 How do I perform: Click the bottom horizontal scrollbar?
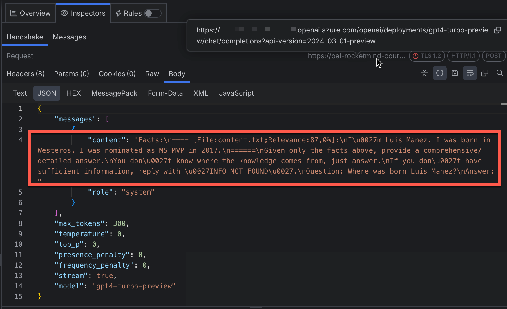click(x=255, y=307)
